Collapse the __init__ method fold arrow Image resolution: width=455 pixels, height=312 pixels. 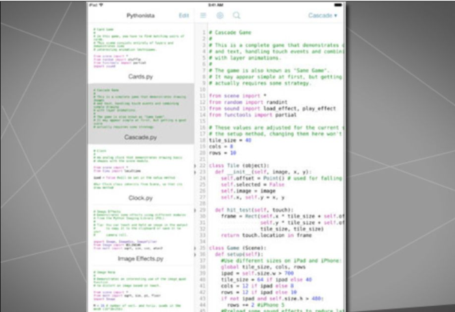(x=195, y=172)
